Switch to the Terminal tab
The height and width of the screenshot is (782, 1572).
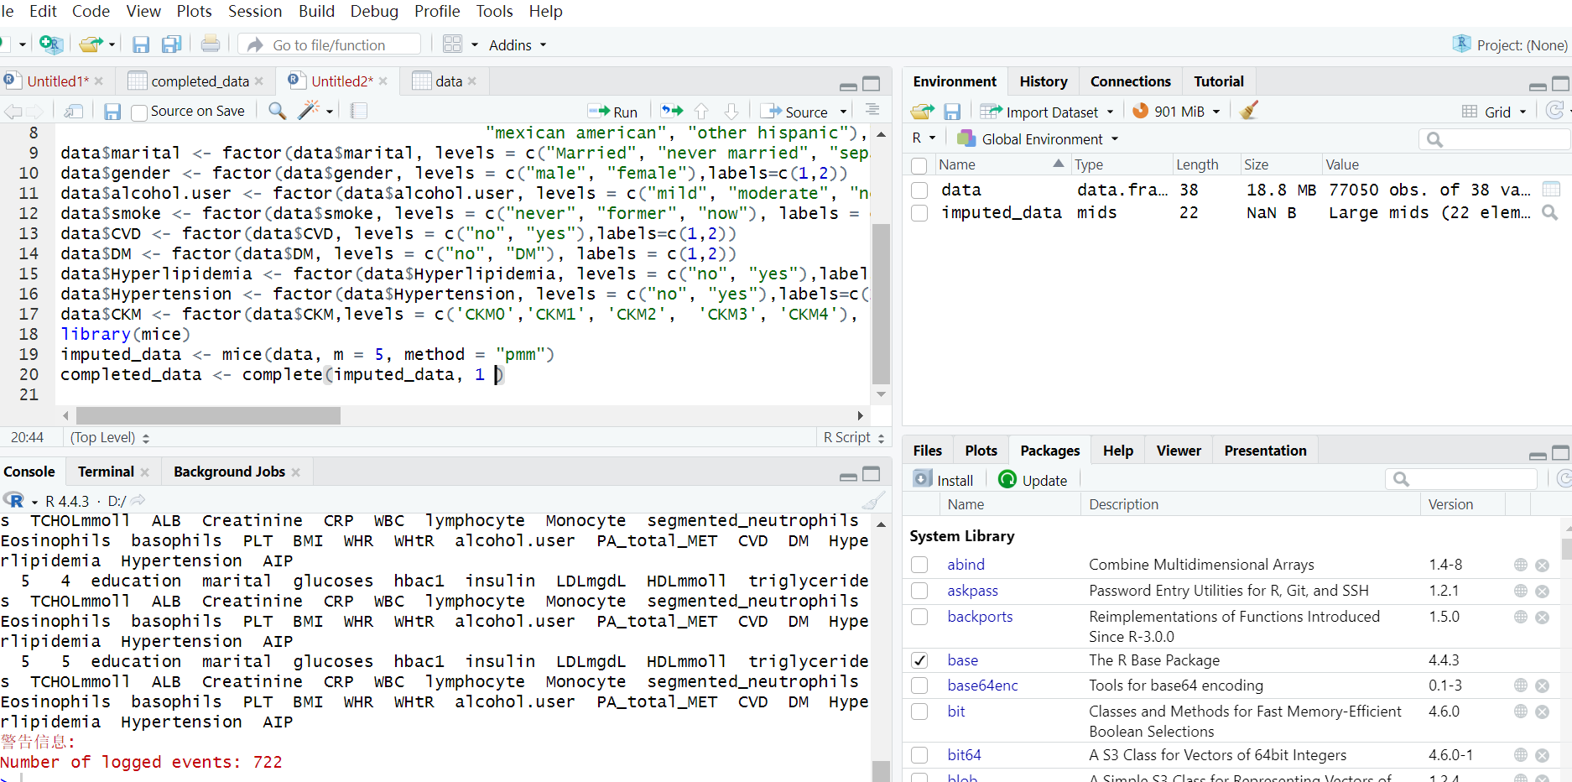[106, 472]
